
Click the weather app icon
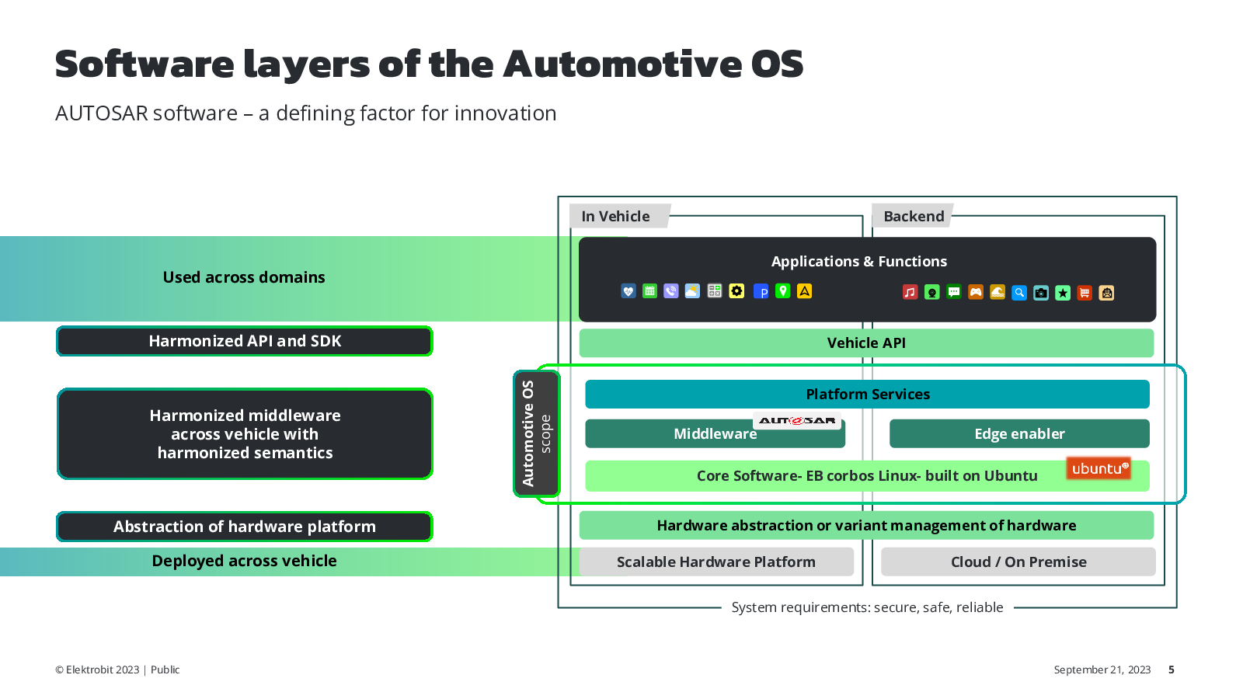coord(693,291)
